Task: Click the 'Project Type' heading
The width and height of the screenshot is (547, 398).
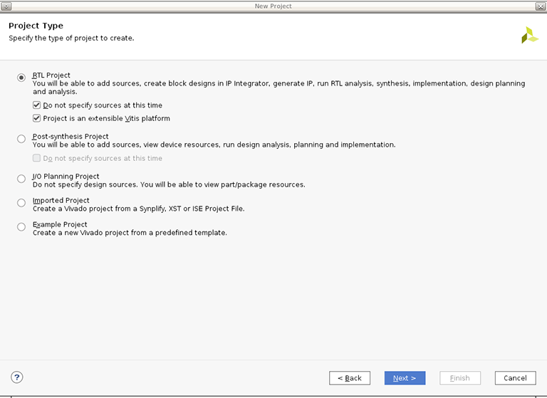Action: pyautogui.click(x=36, y=26)
